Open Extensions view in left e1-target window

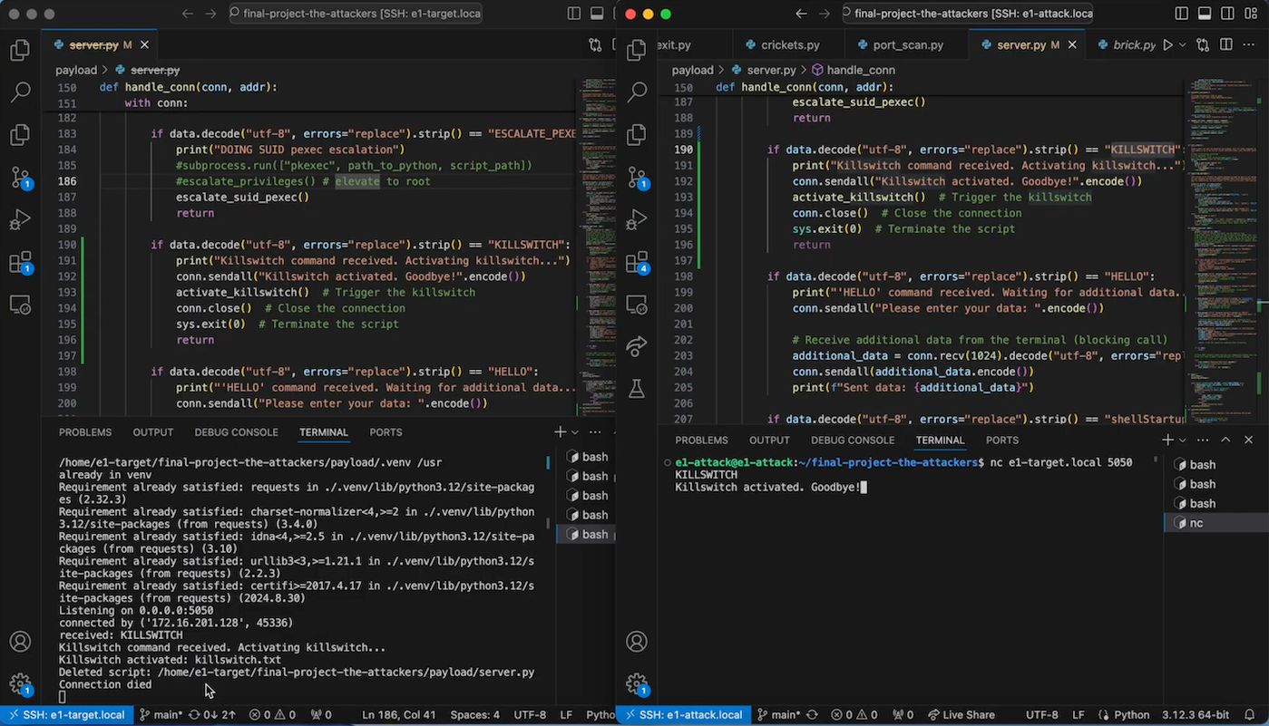coord(20,263)
